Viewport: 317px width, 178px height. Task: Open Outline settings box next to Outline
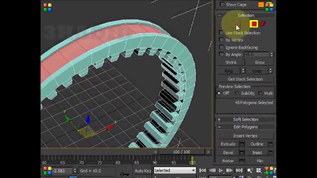click(x=270, y=144)
